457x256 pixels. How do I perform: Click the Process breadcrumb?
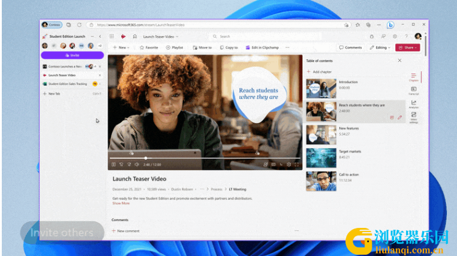[x=217, y=189]
